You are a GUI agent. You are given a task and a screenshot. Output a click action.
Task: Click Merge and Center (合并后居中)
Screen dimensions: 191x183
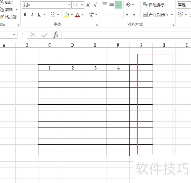[155, 15]
